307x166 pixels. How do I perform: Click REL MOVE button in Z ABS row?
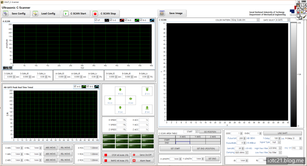coord(65,160)
